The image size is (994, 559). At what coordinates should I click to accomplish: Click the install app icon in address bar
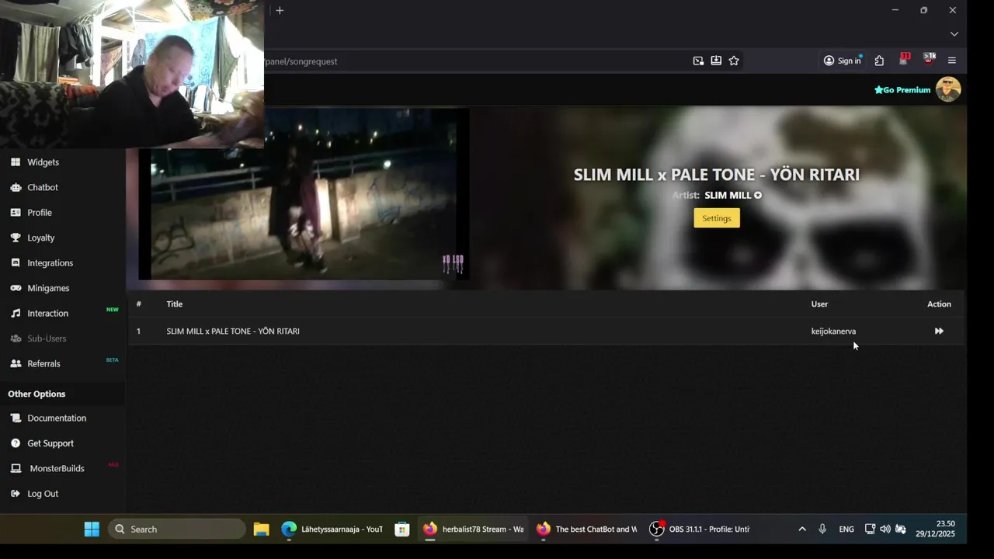coord(716,61)
